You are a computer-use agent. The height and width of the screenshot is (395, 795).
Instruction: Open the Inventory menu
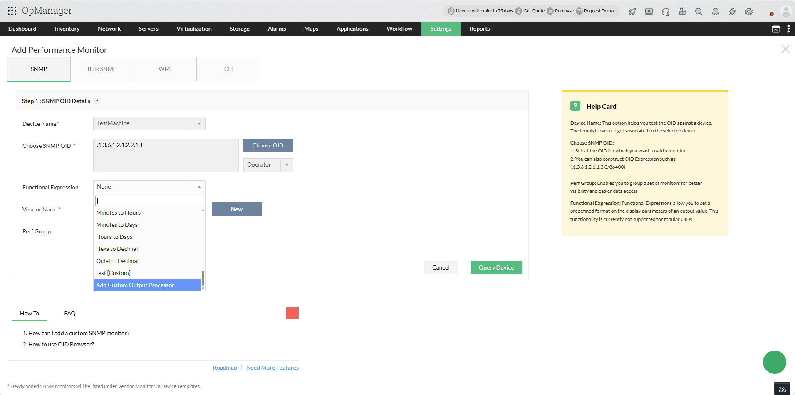click(x=67, y=29)
